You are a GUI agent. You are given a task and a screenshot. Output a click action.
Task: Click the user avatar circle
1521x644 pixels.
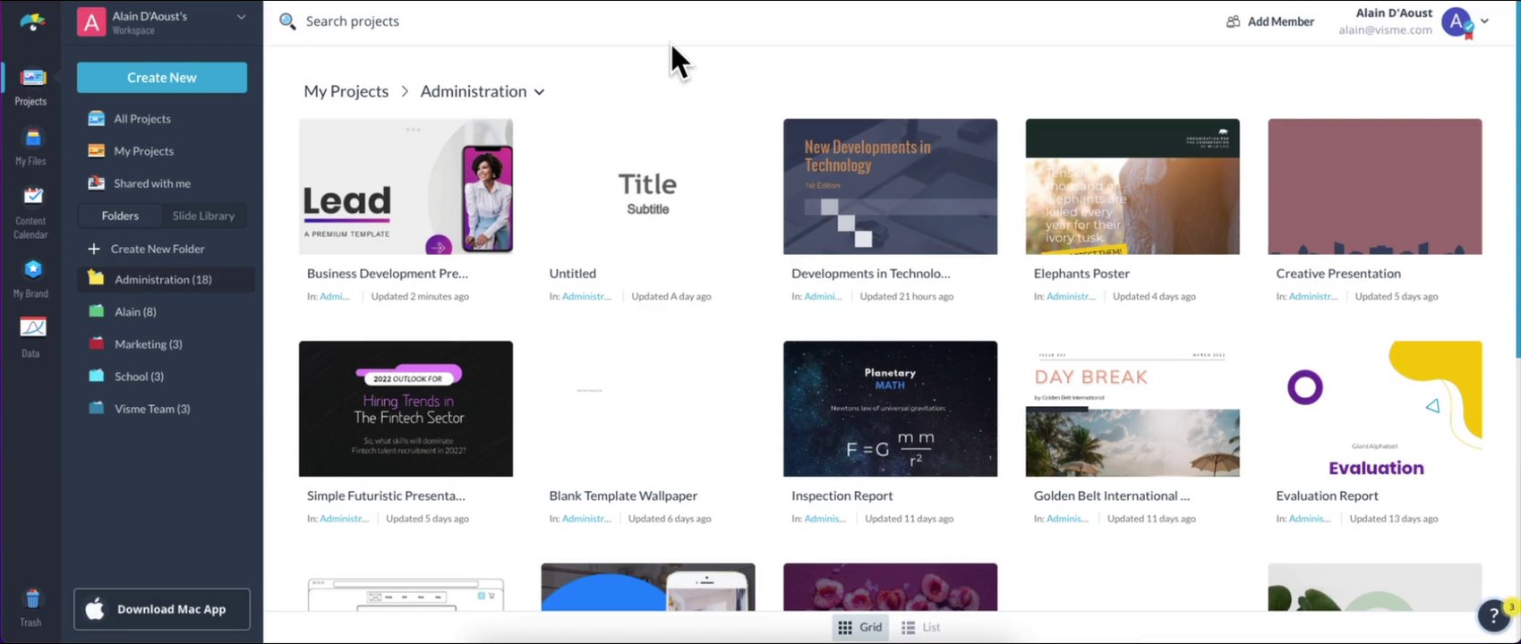tap(1457, 22)
